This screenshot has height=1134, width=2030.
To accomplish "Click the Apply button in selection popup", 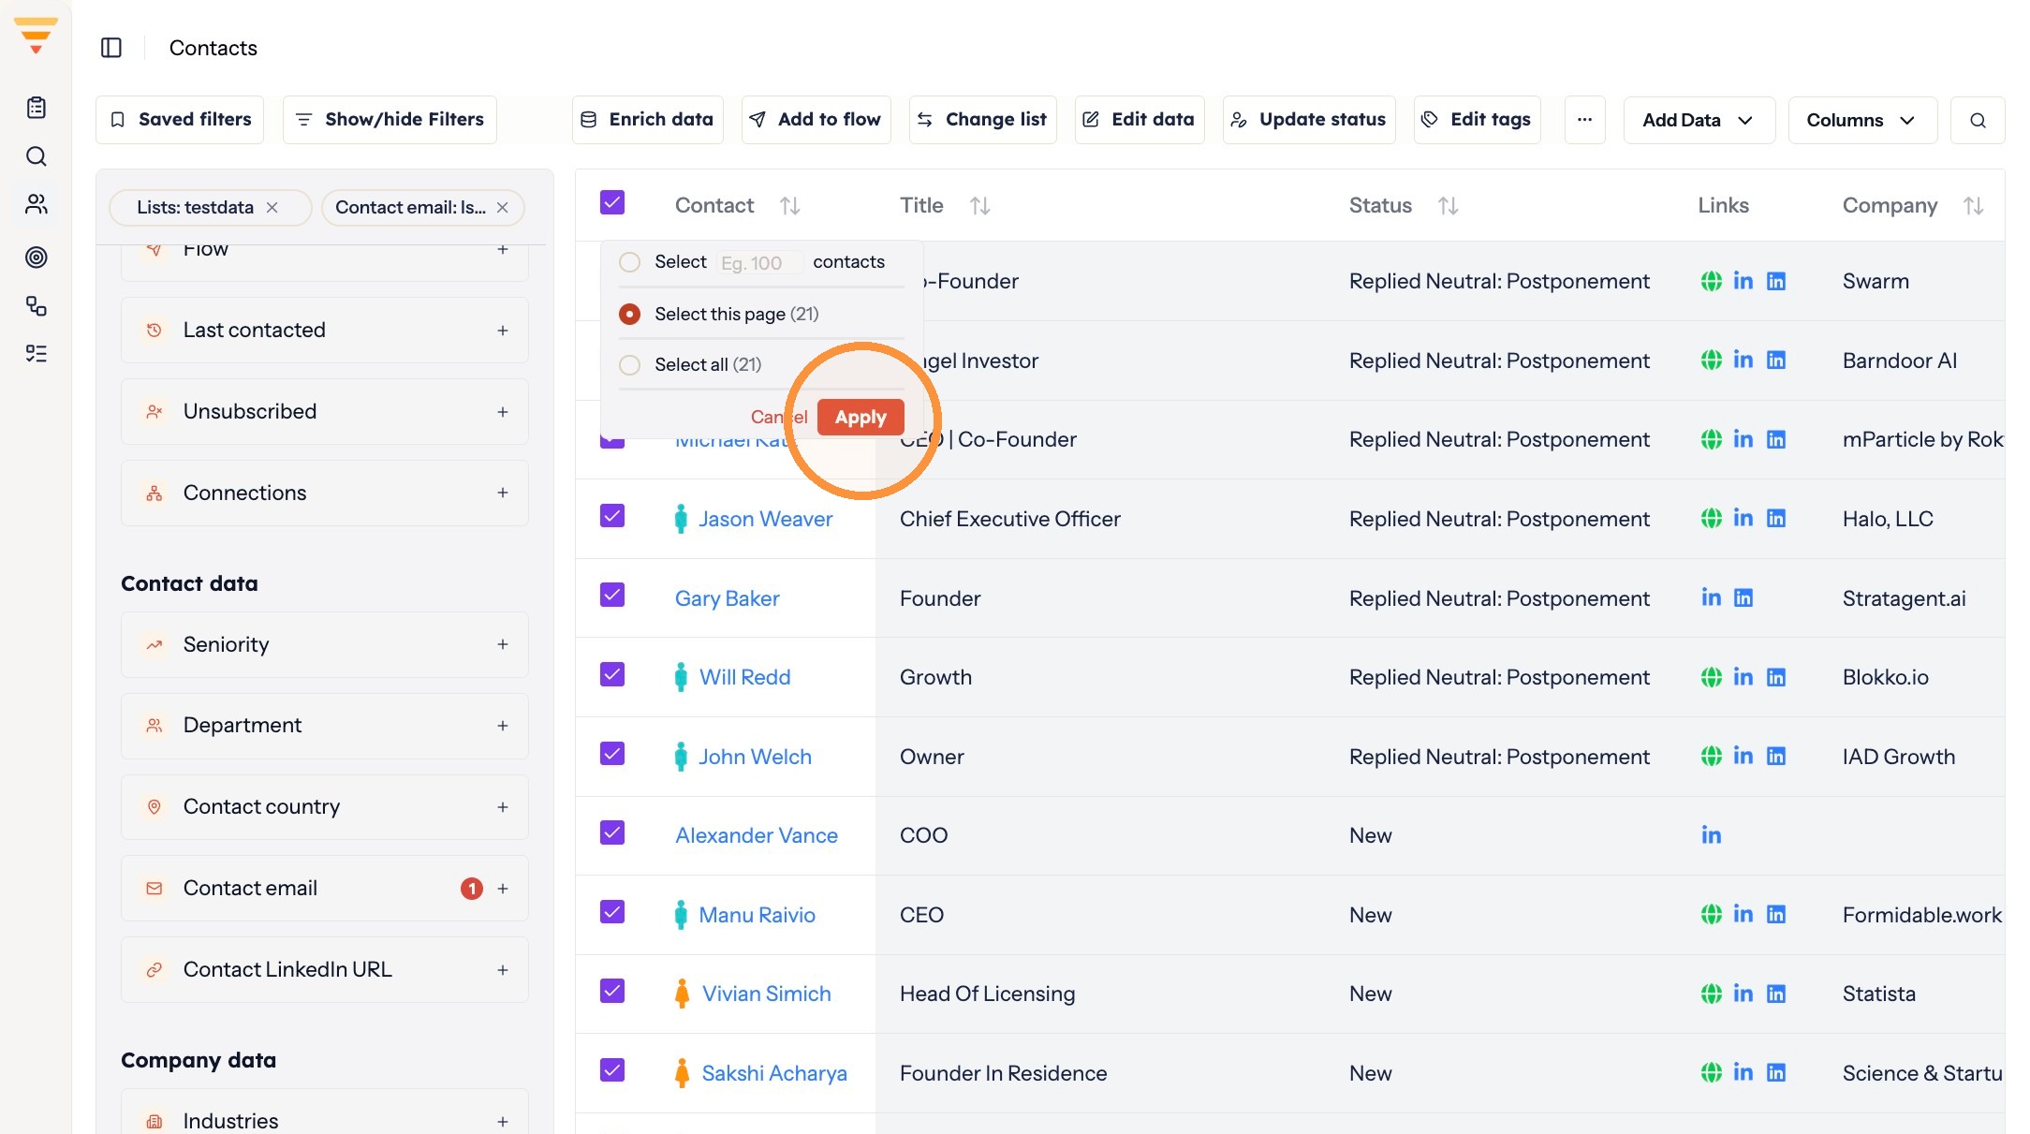I will (861, 418).
